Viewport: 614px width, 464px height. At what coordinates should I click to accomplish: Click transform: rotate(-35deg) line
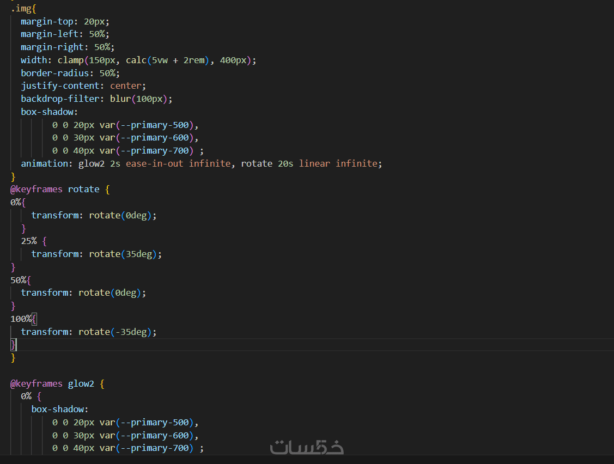click(89, 332)
